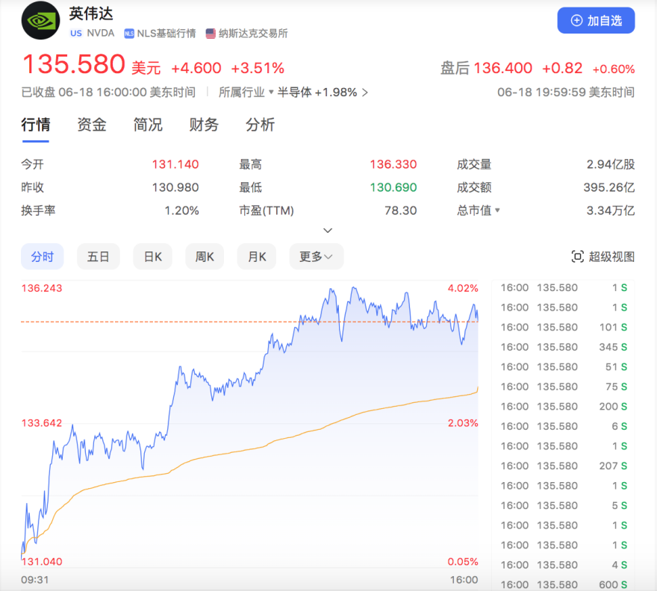This screenshot has height=591, width=657.
Task: Select the 日K chart view
Action: point(152,256)
